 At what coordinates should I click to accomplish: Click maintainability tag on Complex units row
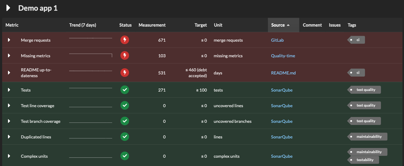[x=367, y=152]
